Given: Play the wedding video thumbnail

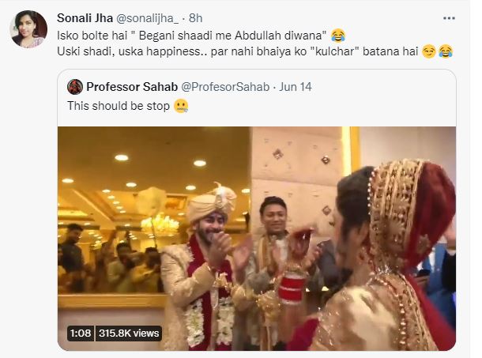Looking at the screenshot, I should [257, 239].
